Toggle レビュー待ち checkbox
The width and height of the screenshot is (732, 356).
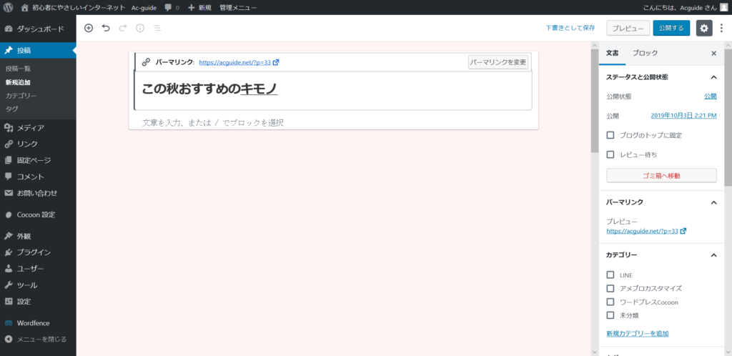tap(610, 154)
